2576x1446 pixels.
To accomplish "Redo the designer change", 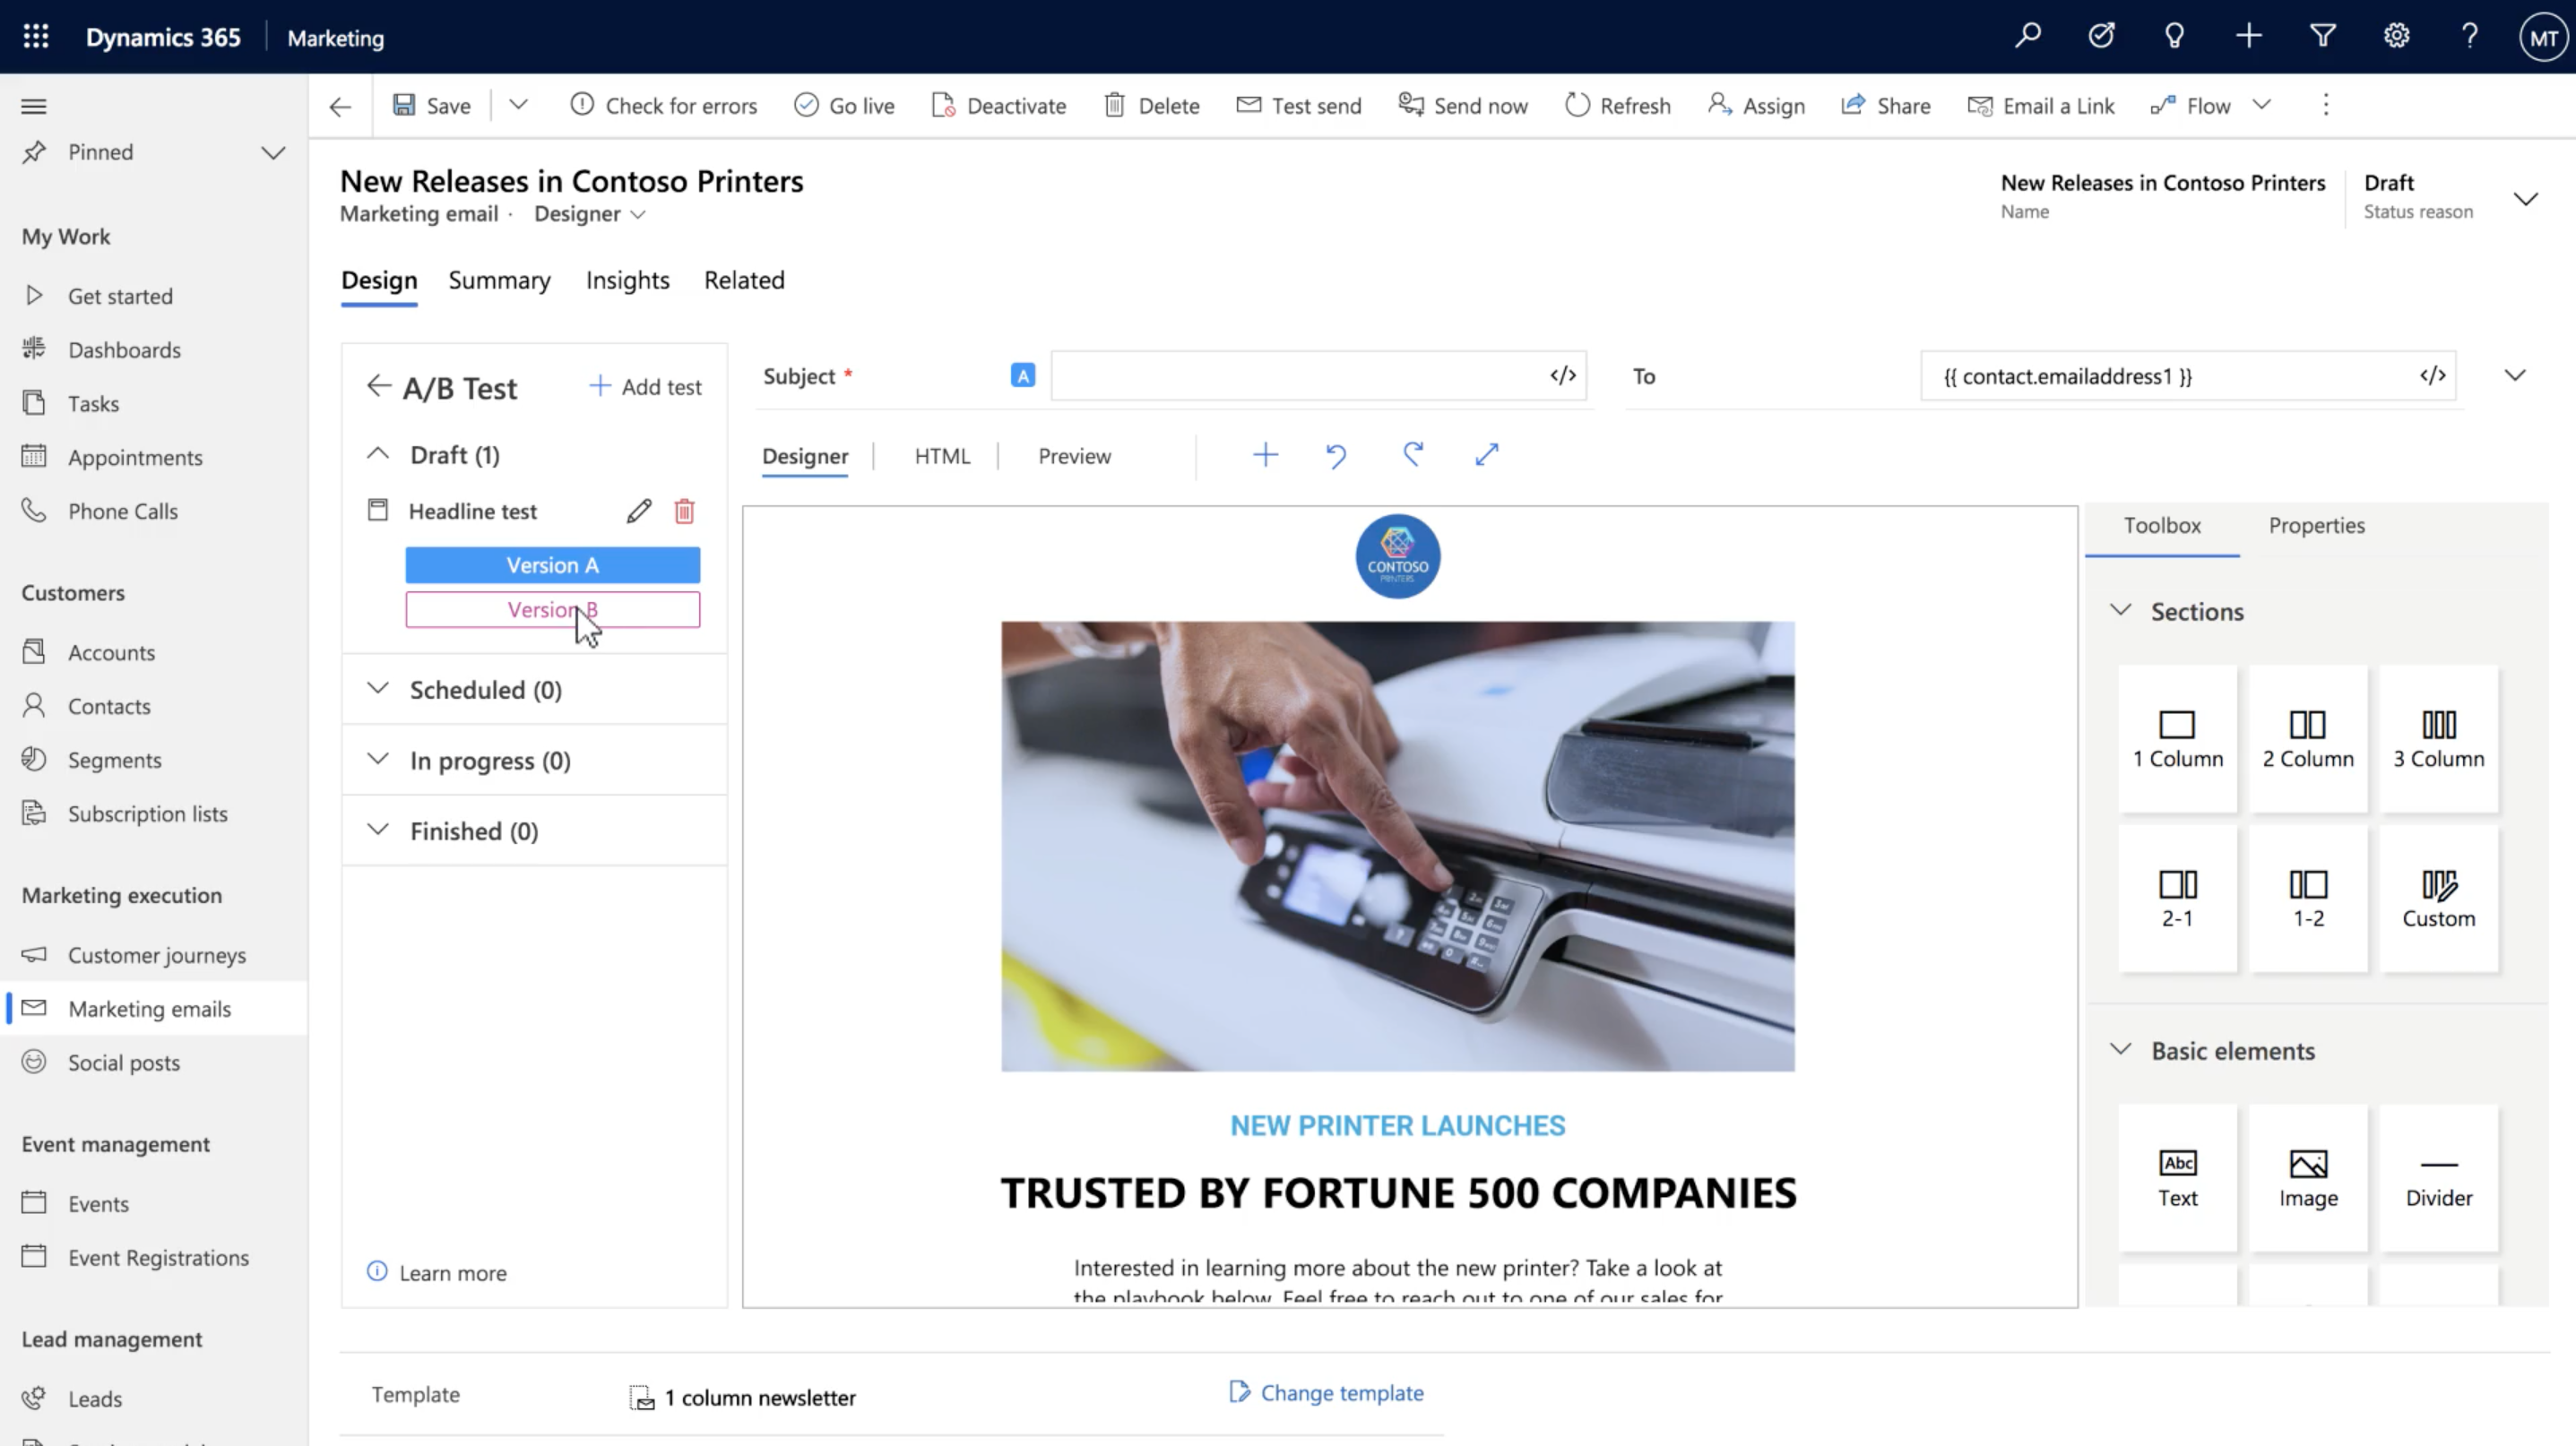I will pos(1412,456).
